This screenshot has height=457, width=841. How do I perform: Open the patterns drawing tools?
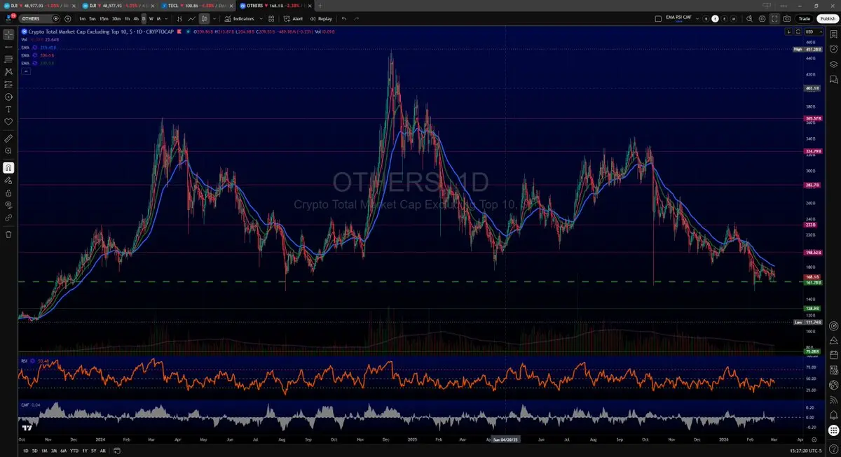tap(8, 71)
